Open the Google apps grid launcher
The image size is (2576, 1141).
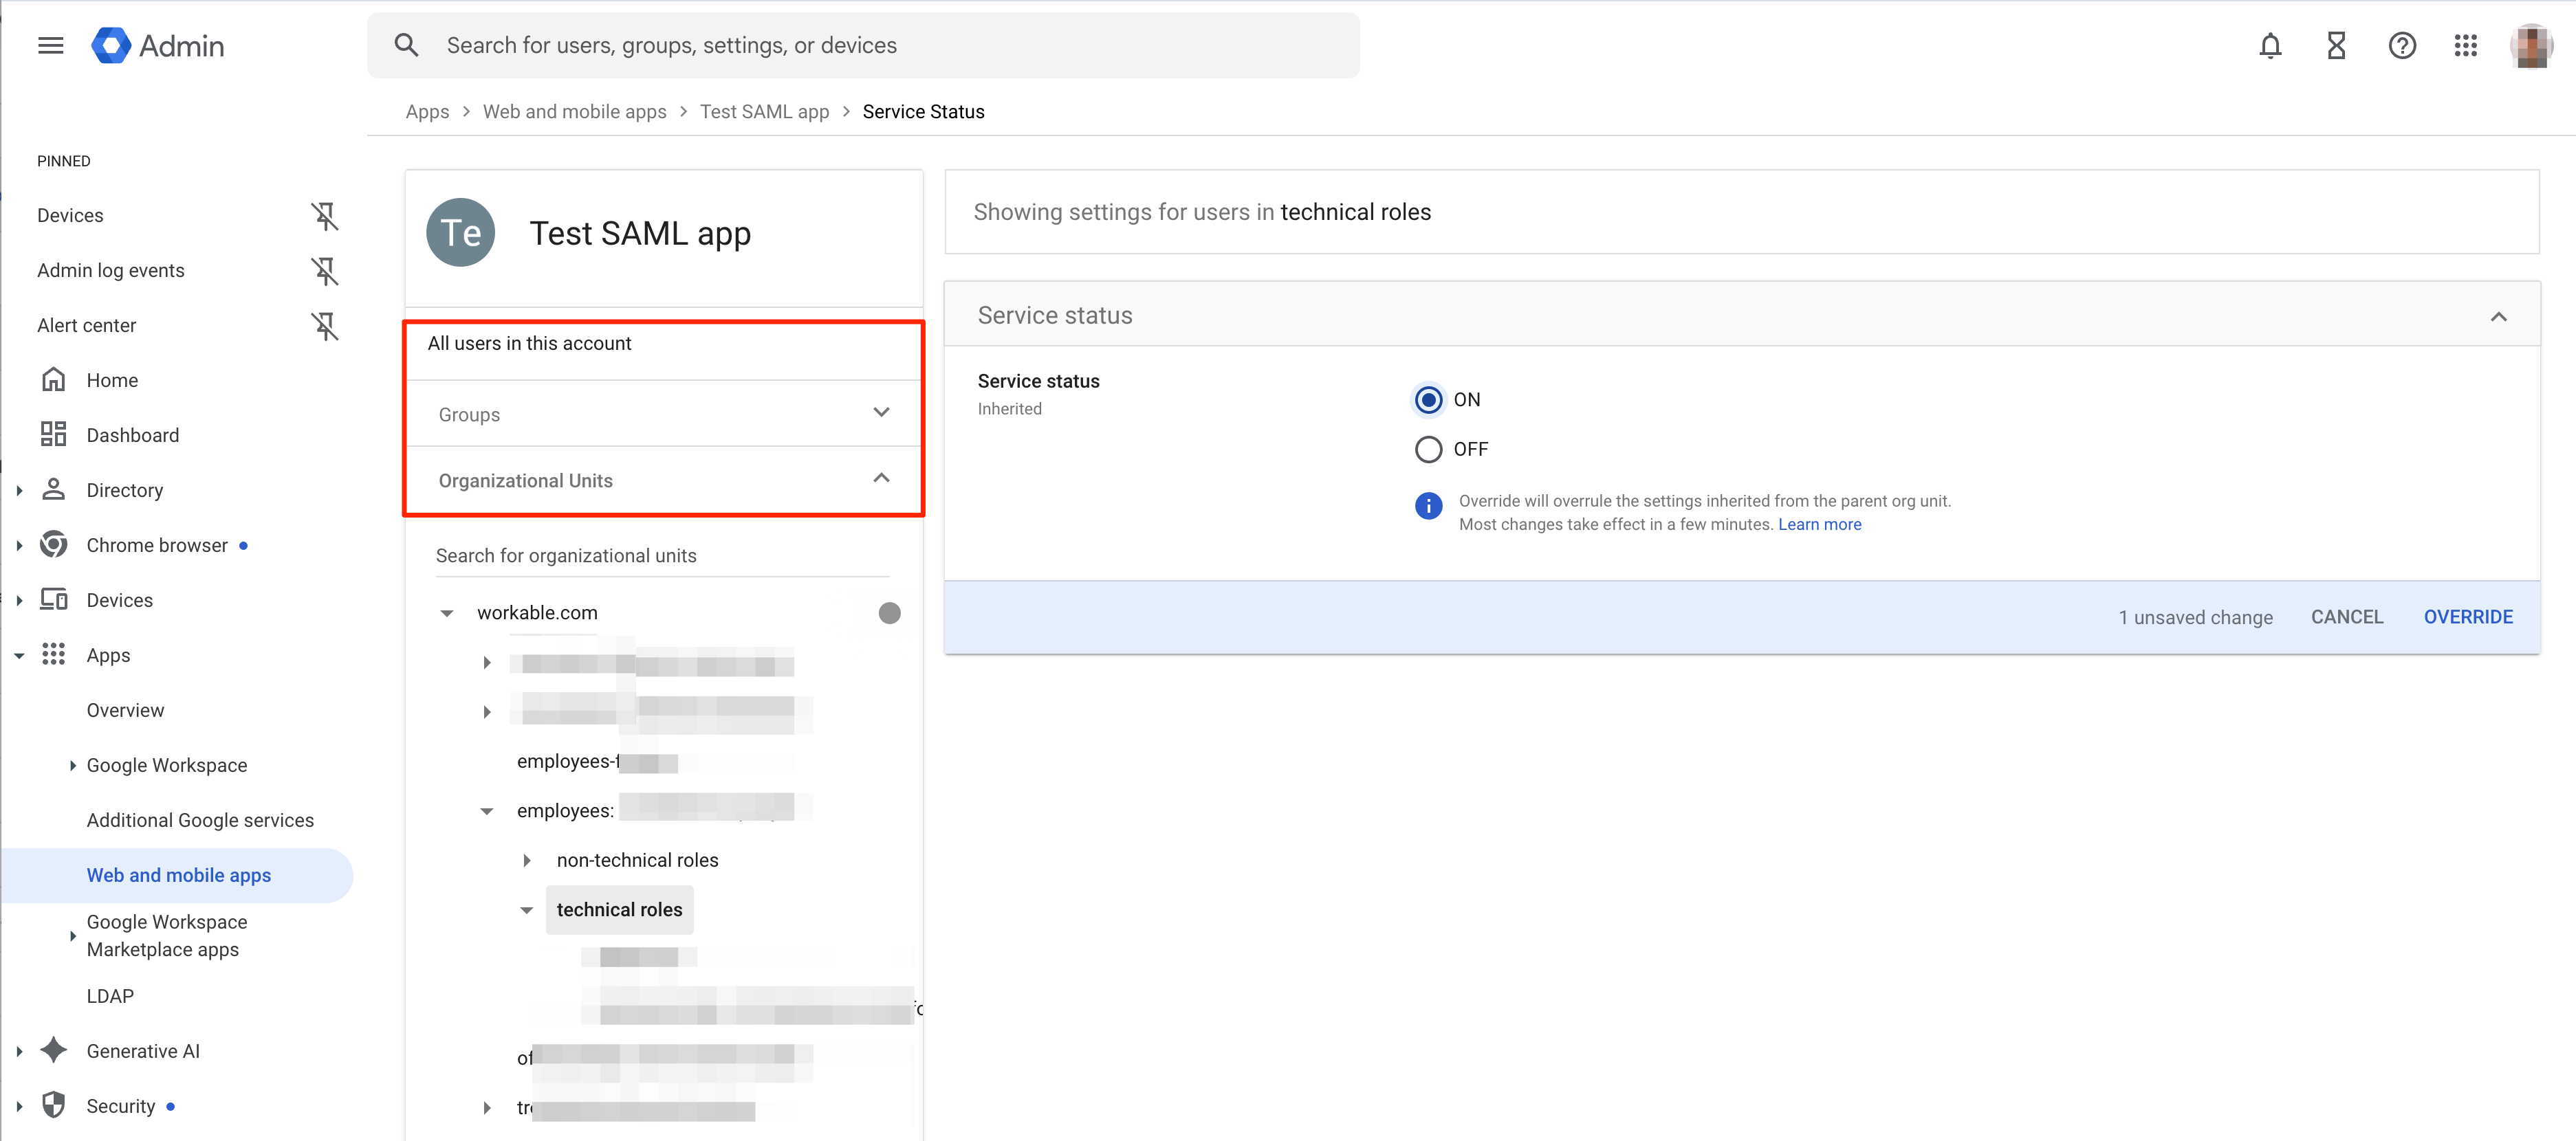pyautogui.click(x=2465, y=46)
